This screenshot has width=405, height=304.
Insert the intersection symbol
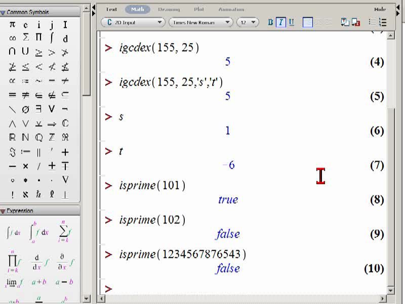click(12, 52)
